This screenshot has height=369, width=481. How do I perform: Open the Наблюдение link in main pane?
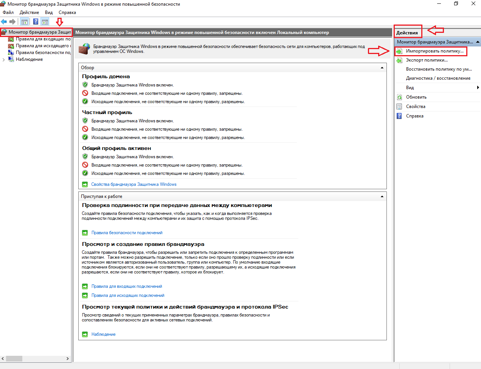103,334
